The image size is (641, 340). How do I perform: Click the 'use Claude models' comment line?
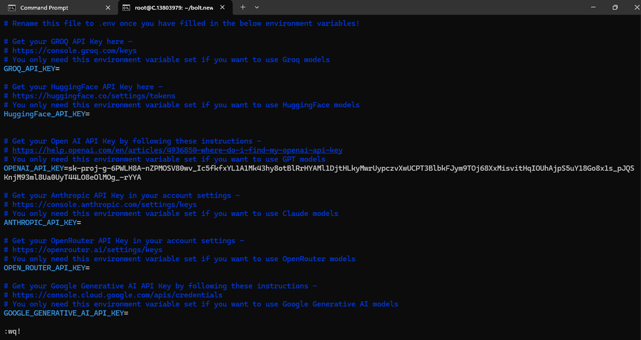click(171, 214)
